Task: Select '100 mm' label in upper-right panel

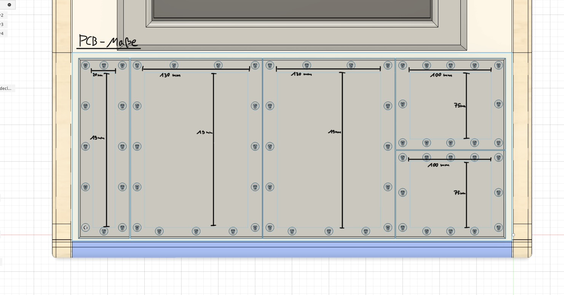Action: [x=441, y=75]
